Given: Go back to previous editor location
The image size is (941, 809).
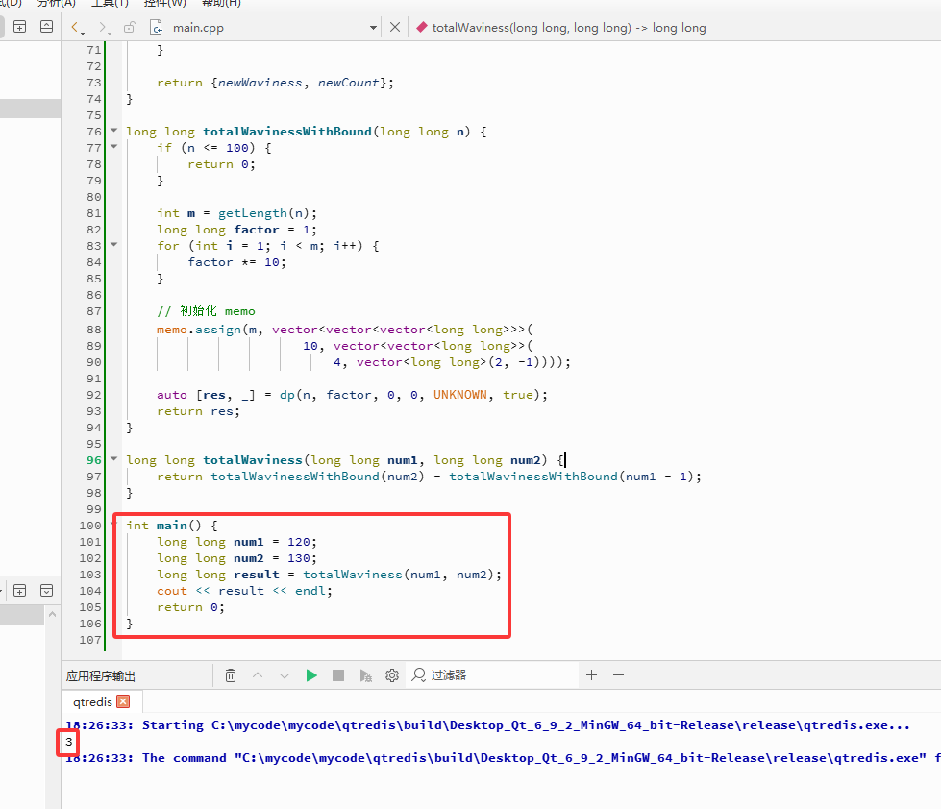Looking at the screenshot, I should tap(74, 27).
